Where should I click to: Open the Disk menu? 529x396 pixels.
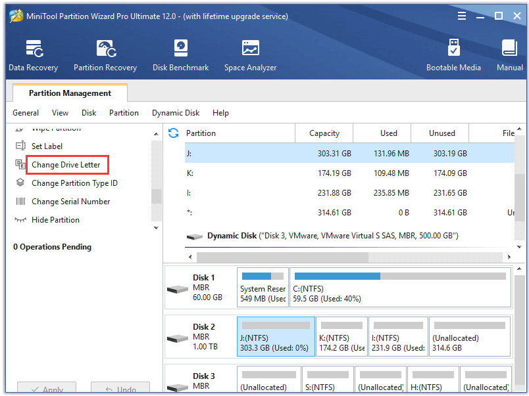point(89,113)
